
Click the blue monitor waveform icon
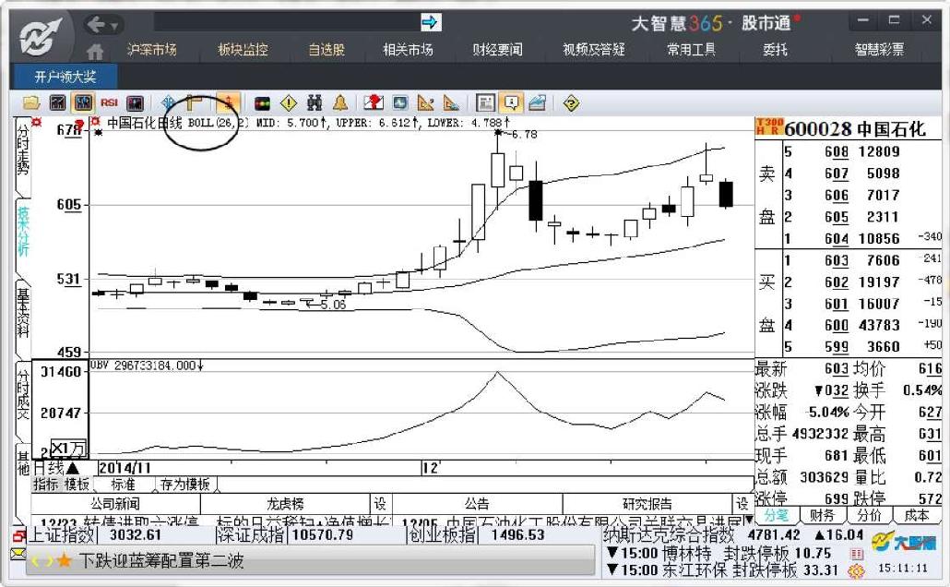tap(400, 103)
